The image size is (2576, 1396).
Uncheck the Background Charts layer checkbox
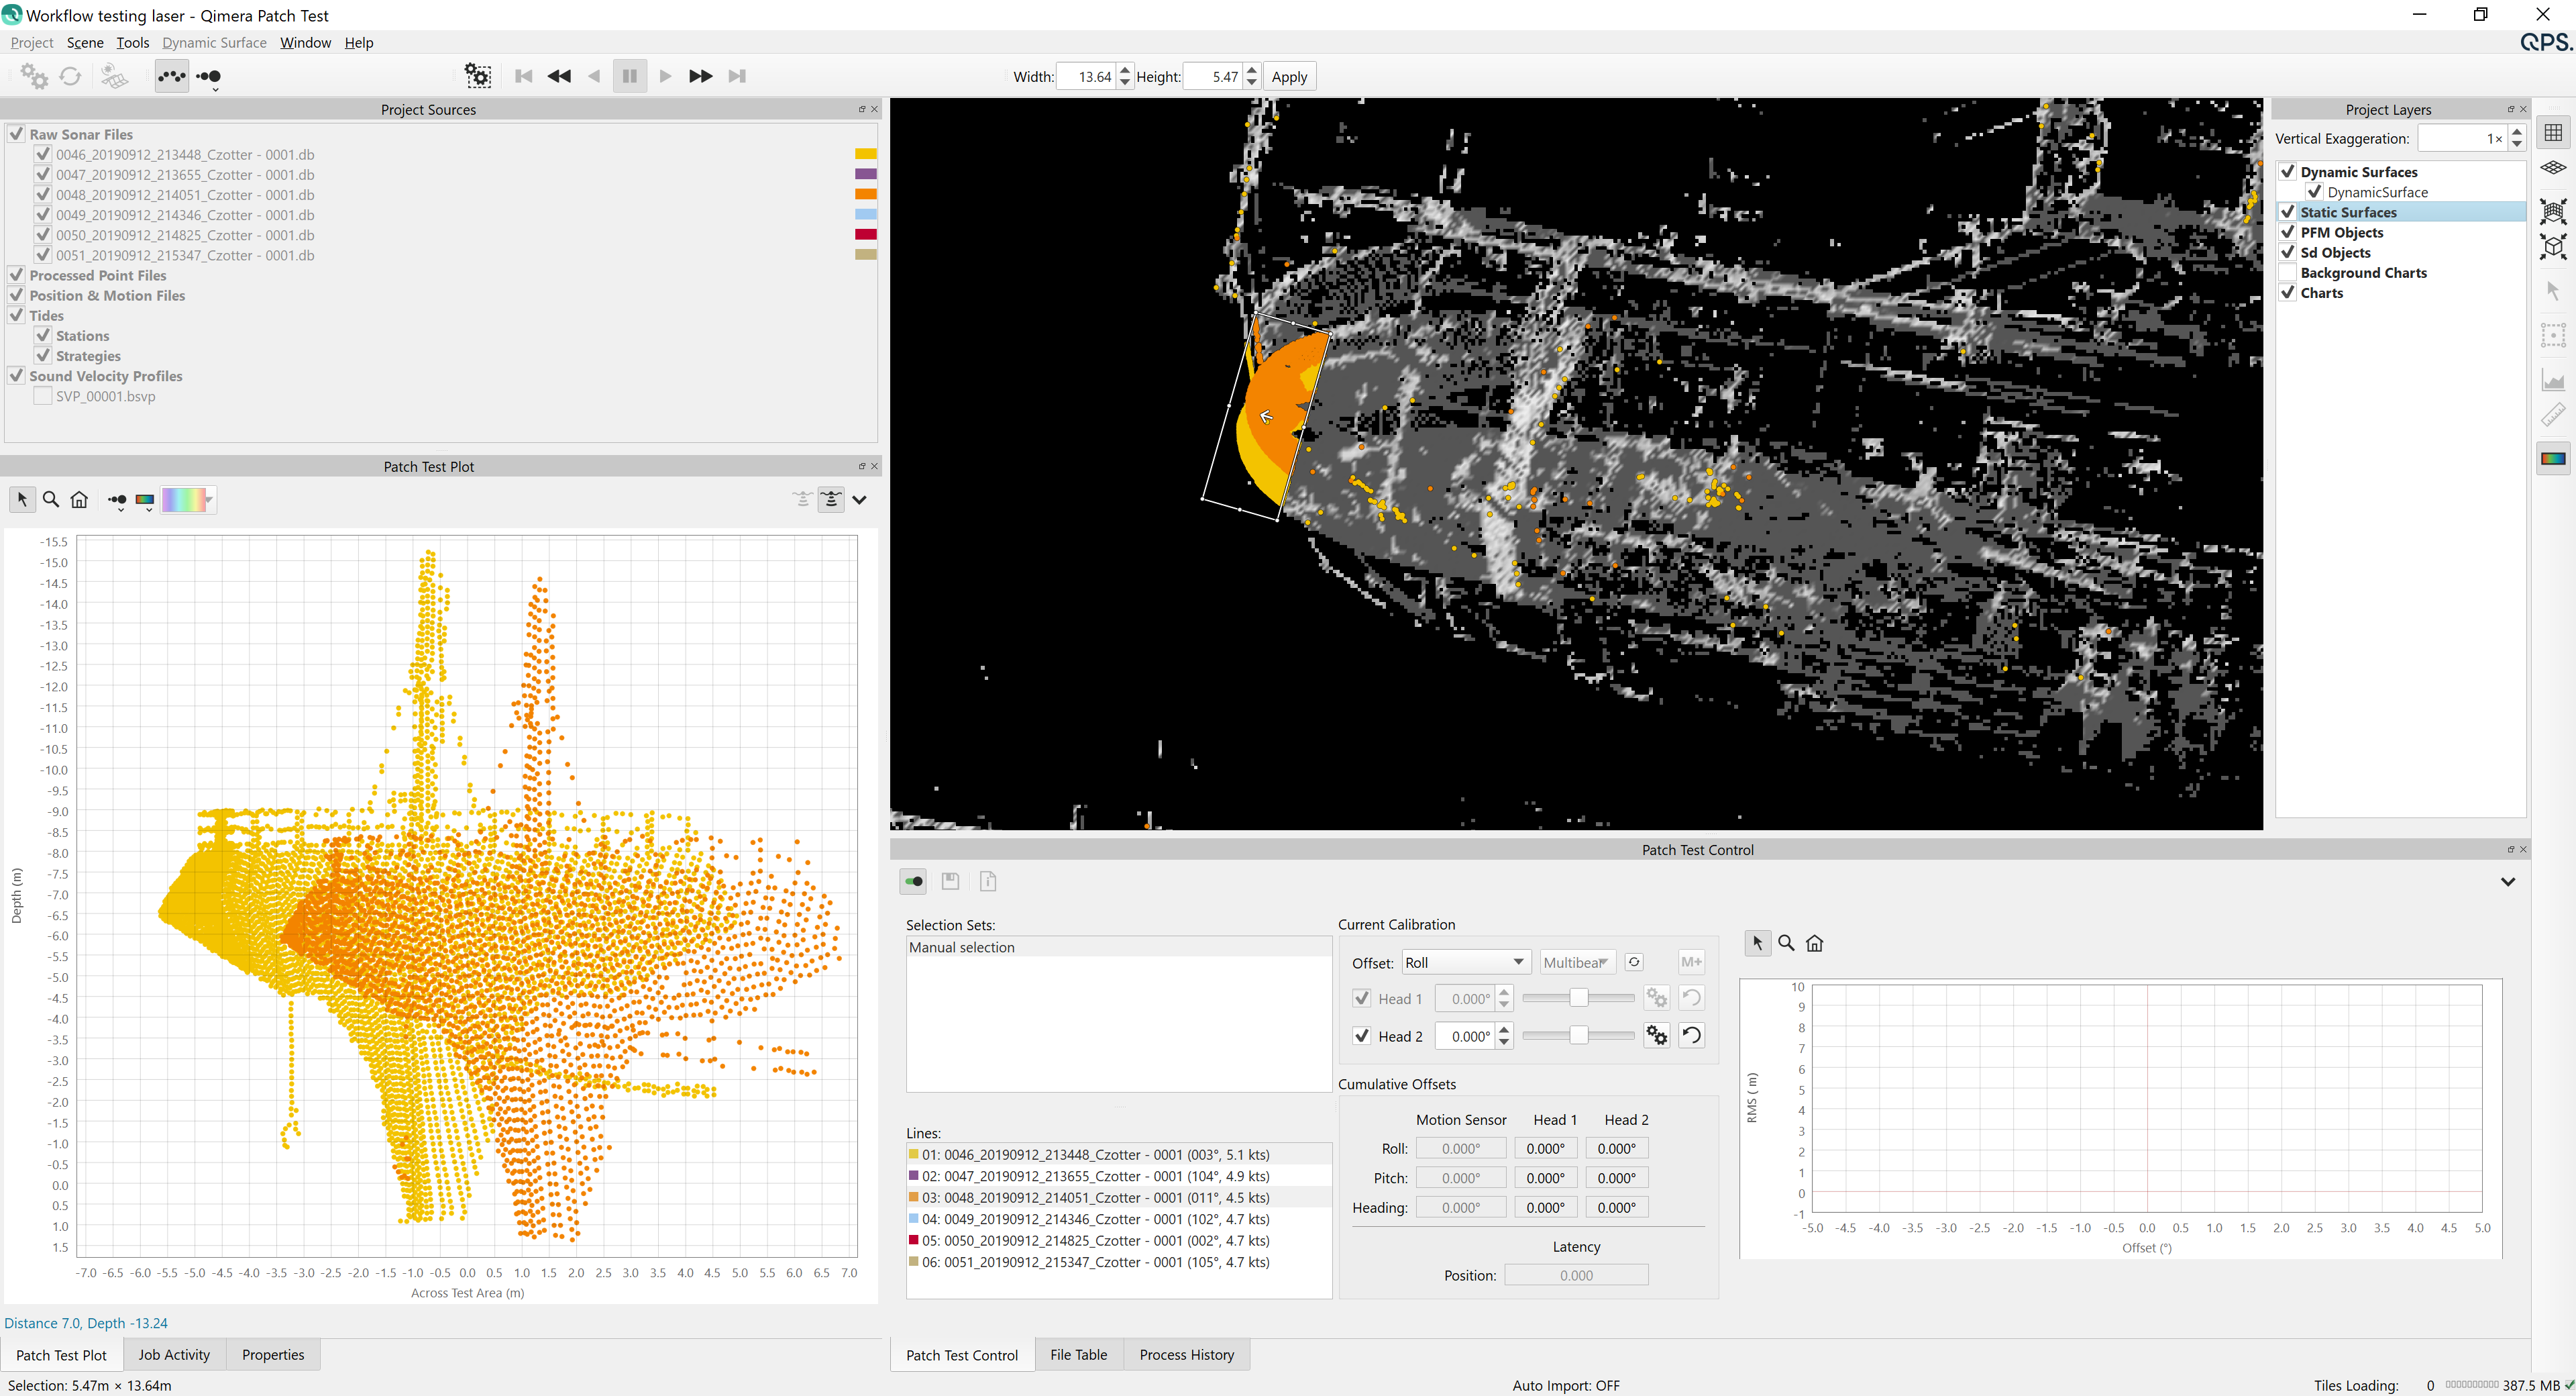coord(2287,272)
